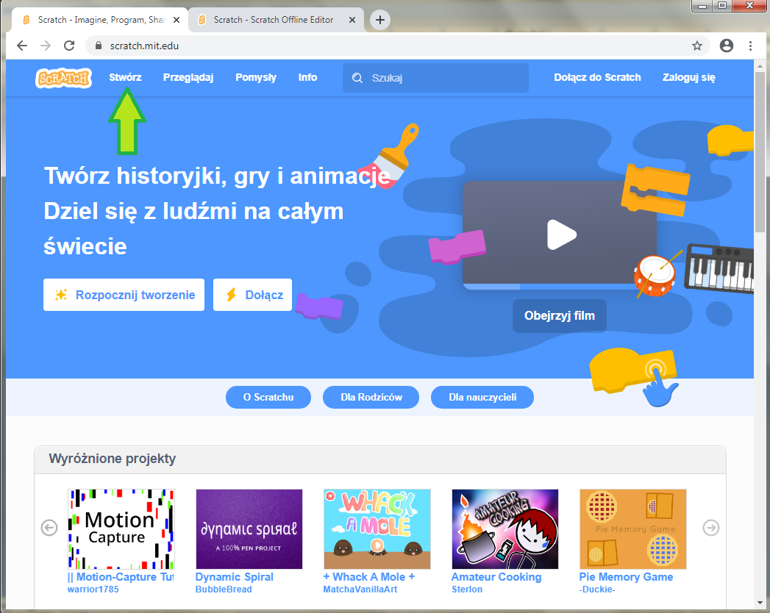Switch to the Scratch Offline Editor tab

272,20
